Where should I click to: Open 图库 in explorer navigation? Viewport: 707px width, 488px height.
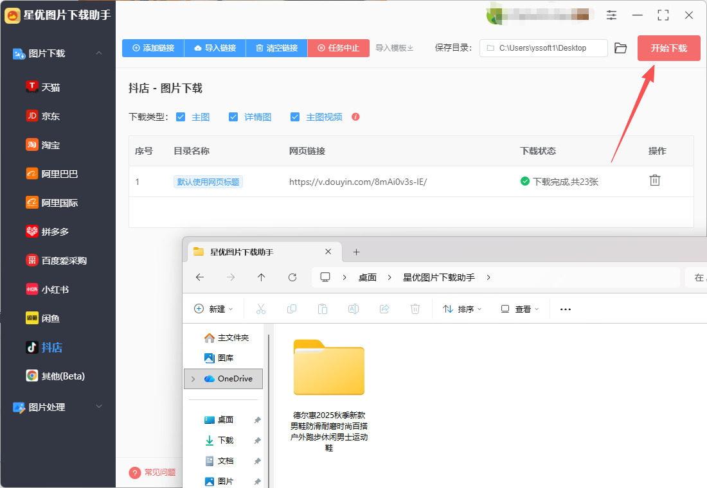pyautogui.click(x=219, y=358)
